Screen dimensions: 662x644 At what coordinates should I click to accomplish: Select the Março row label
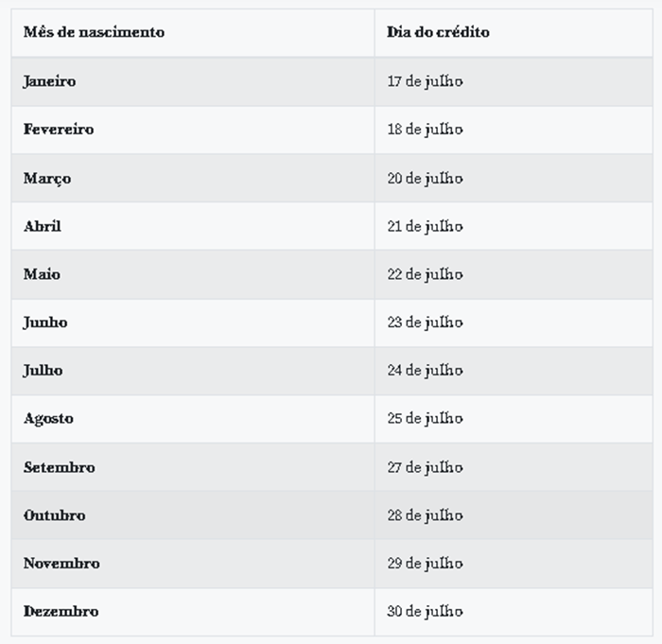point(47,178)
